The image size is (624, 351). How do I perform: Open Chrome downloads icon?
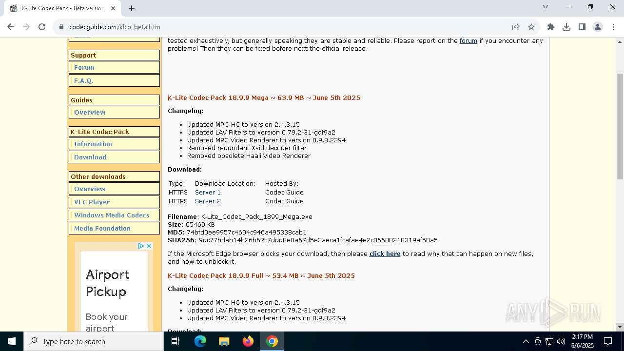click(566, 27)
